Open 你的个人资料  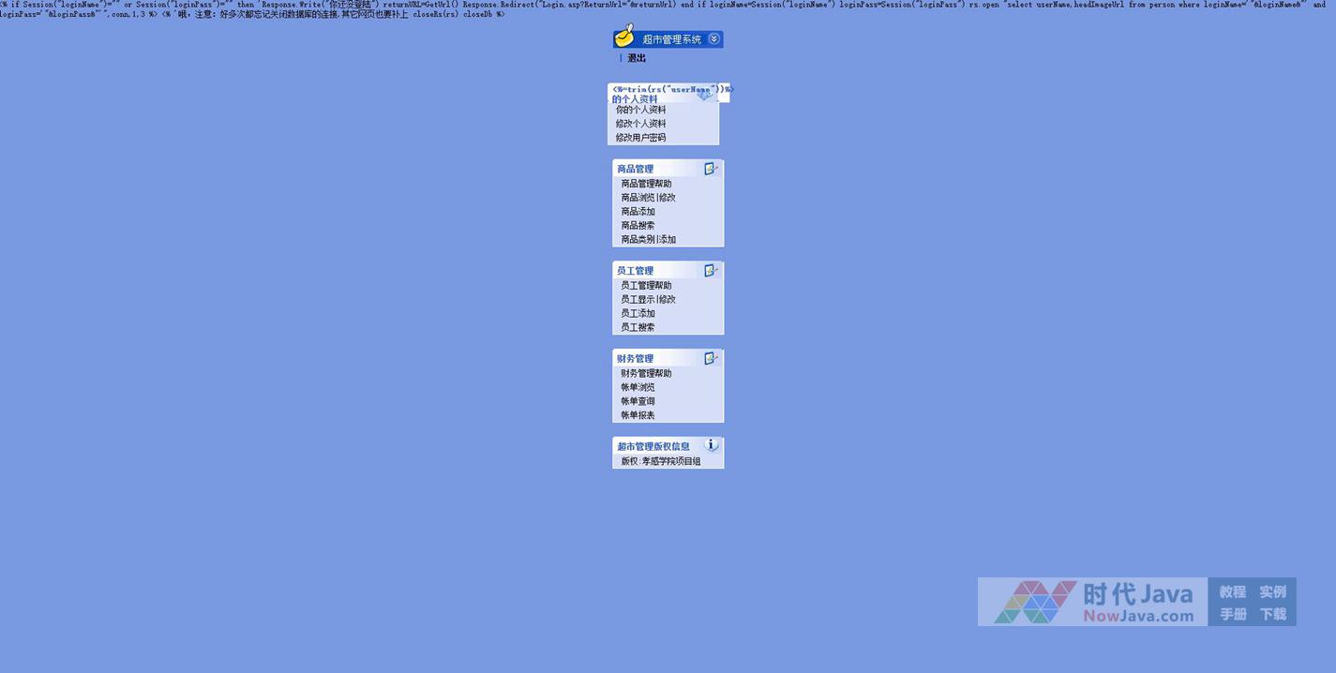pyautogui.click(x=640, y=110)
